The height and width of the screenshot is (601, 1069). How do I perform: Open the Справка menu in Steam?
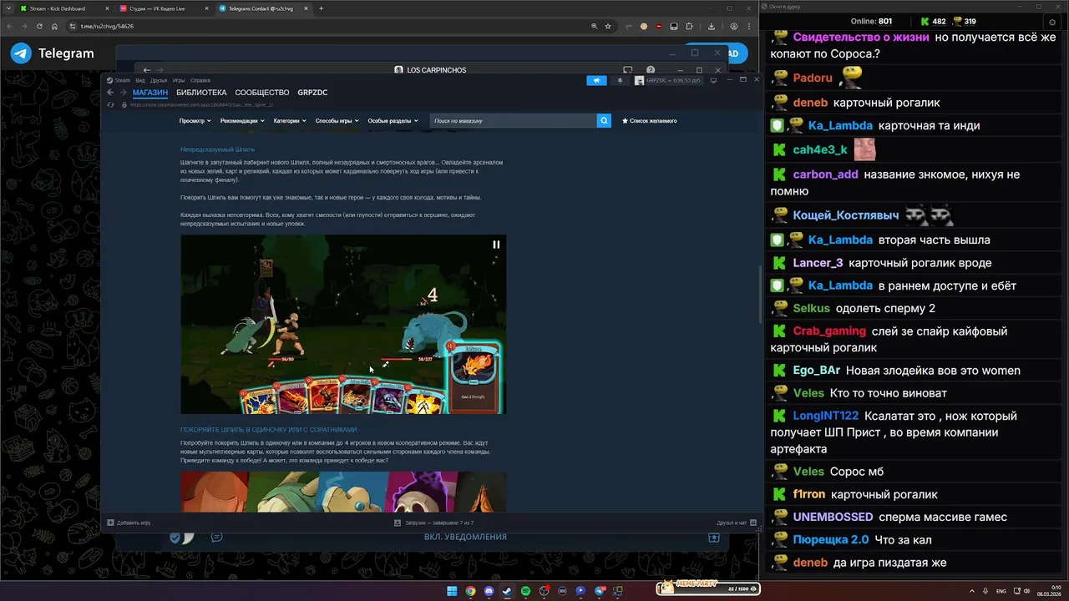200,80
